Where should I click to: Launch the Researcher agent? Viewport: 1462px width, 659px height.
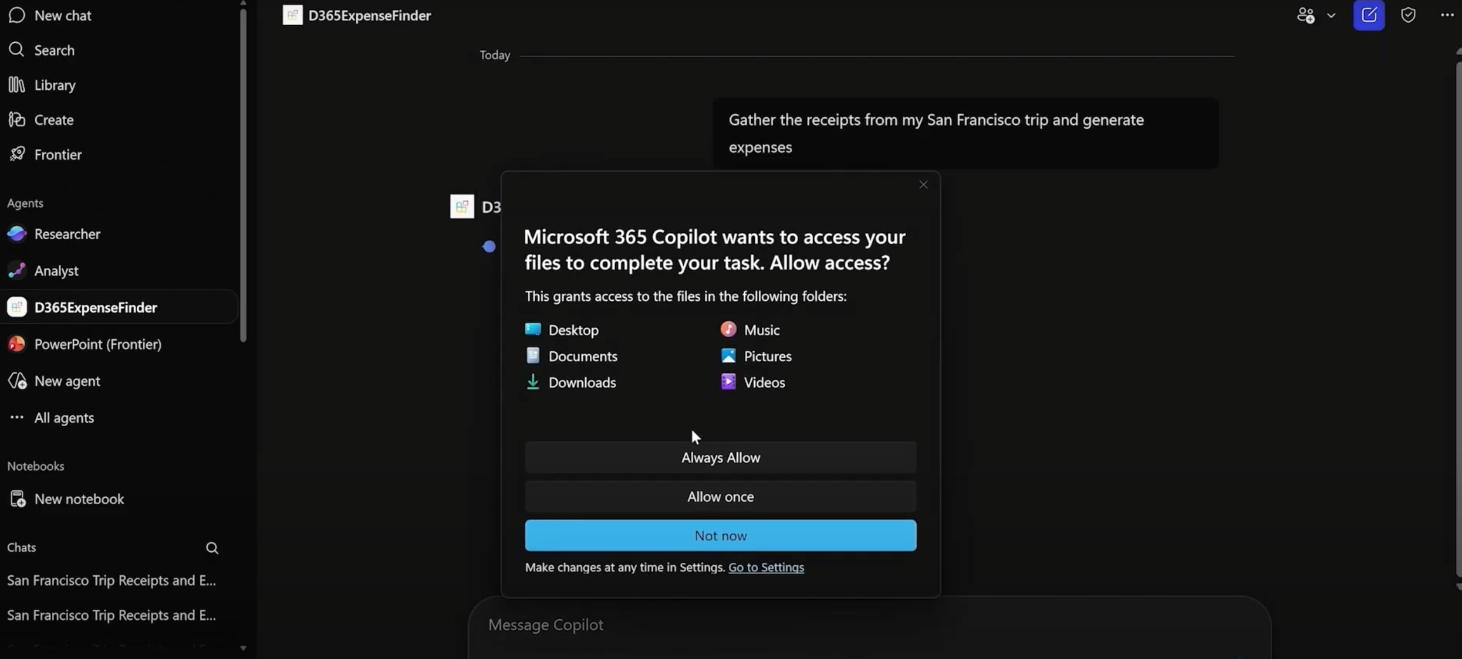point(67,233)
